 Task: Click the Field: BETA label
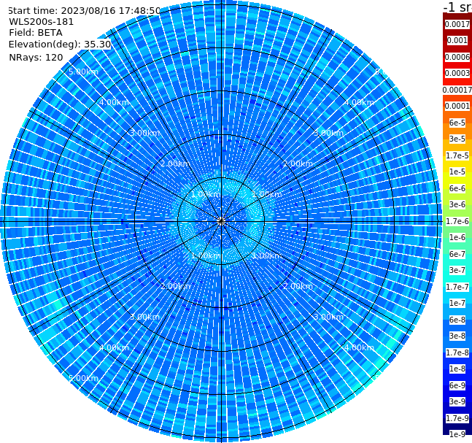(36, 33)
